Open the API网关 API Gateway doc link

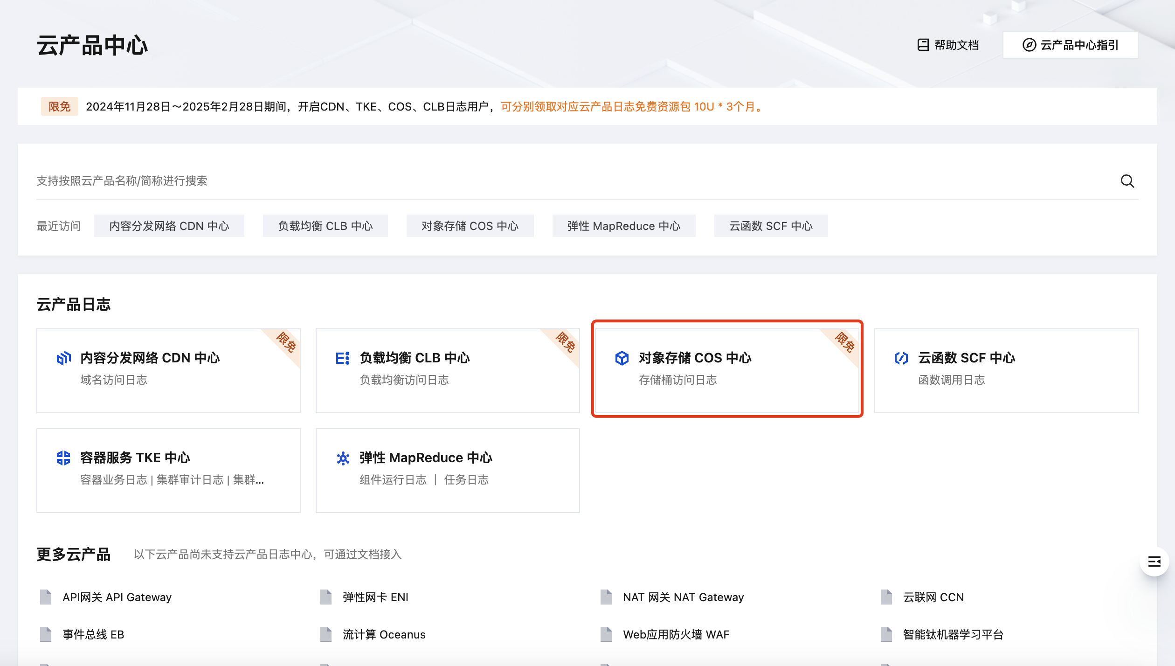point(117,597)
